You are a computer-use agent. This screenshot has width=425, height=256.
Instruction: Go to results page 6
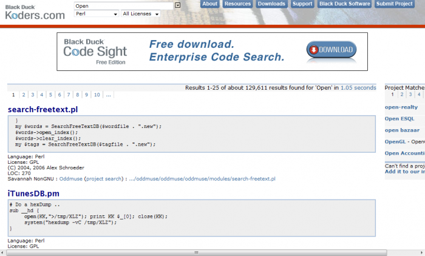click(59, 95)
